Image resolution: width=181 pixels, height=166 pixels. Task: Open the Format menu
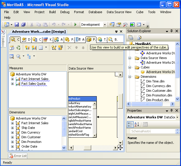coord(79,12)
